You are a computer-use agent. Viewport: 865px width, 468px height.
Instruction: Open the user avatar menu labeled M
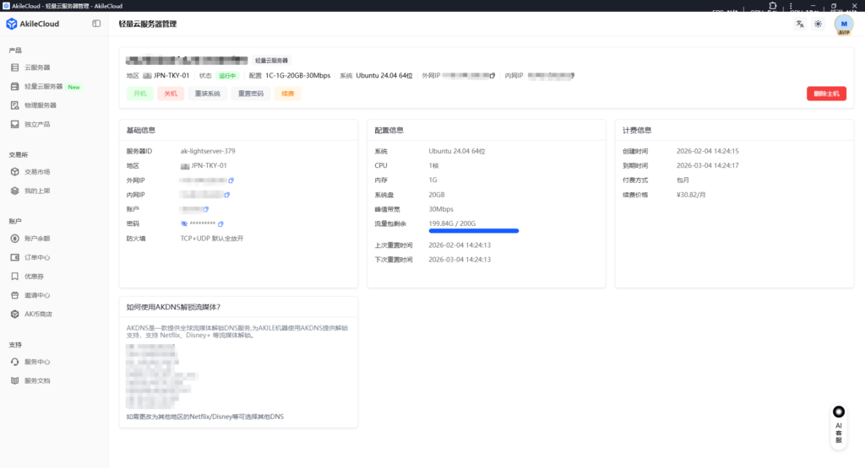coord(843,24)
